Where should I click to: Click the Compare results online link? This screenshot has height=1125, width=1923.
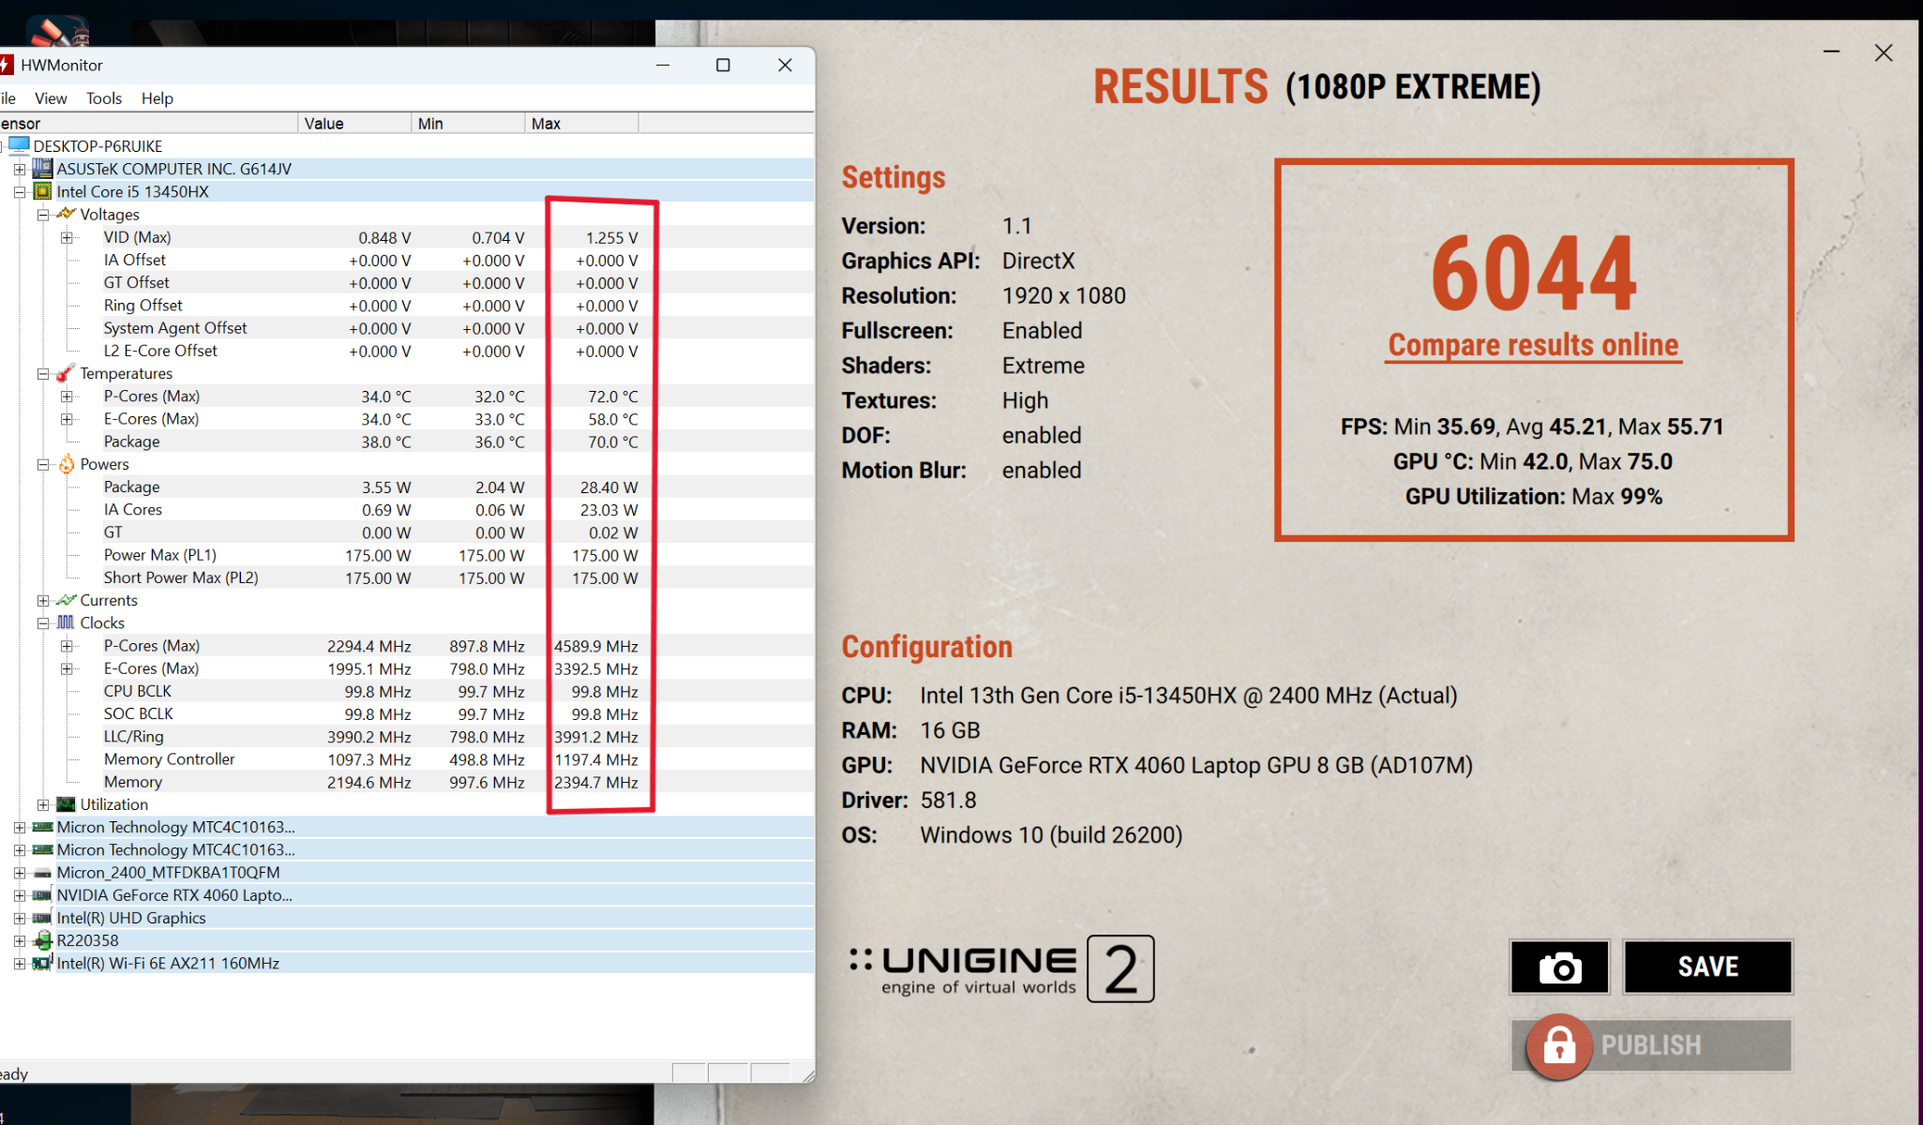pos(1533,345)
